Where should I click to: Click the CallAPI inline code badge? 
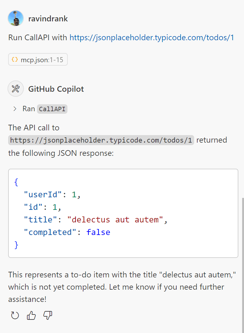tap(52, 109)
